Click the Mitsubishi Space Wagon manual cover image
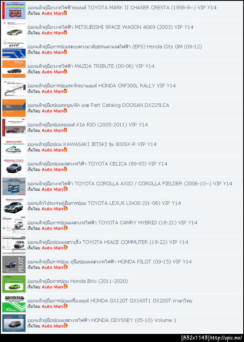 (x=14, y=30)
